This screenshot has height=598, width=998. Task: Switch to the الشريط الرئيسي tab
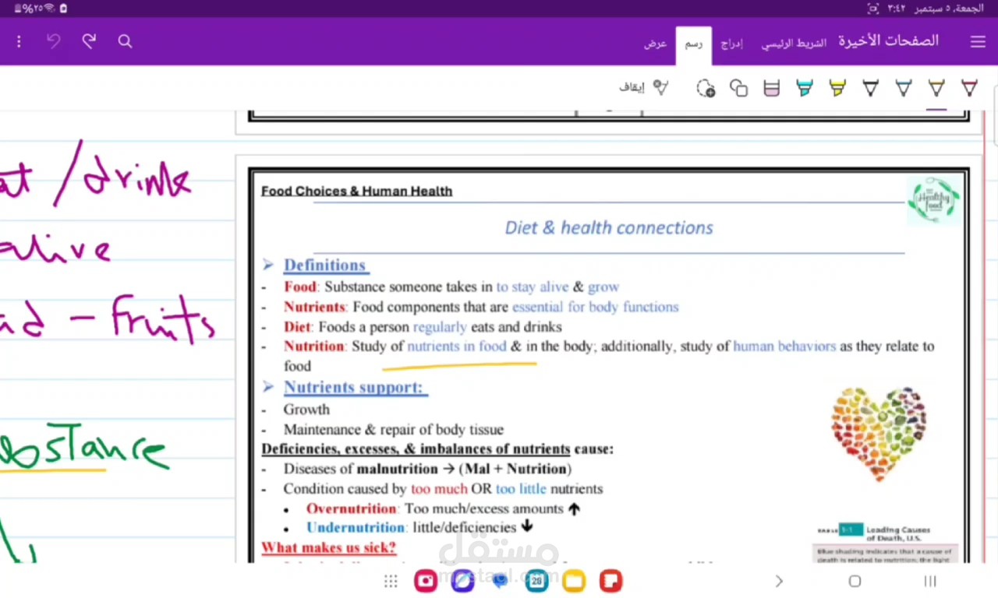793,44
